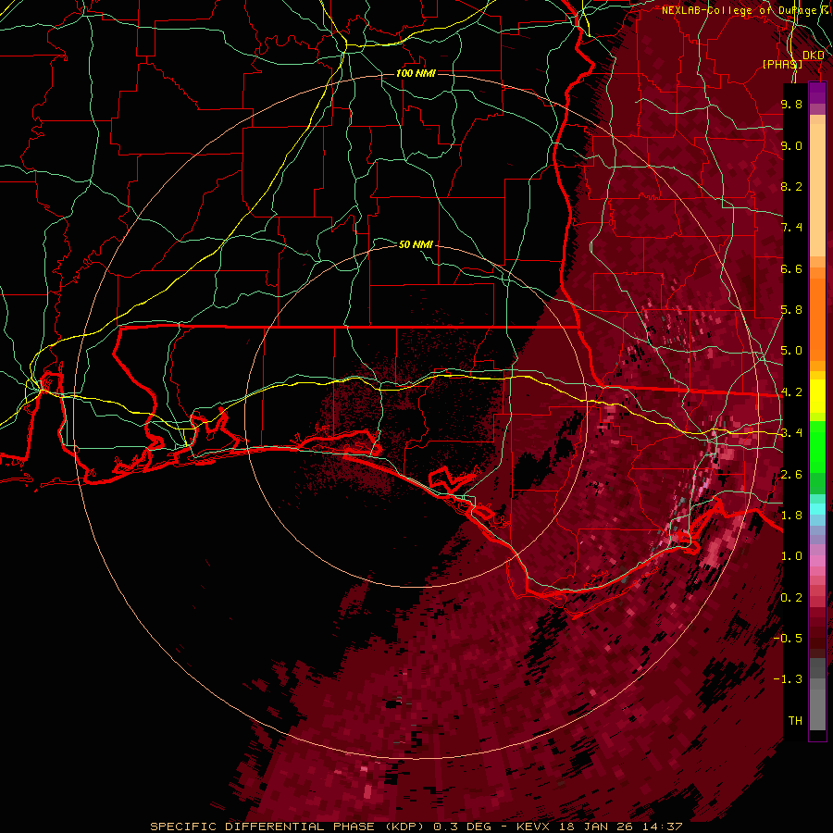Viewport: 833px width, 833px height.
Task: Click the 6.6 value on the scale
Action: tap(791, 268)
